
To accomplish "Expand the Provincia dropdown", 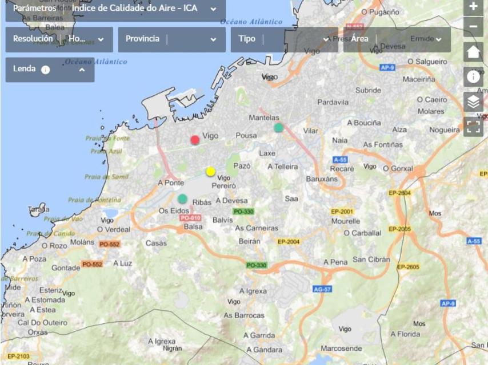I will click(213, 39).
